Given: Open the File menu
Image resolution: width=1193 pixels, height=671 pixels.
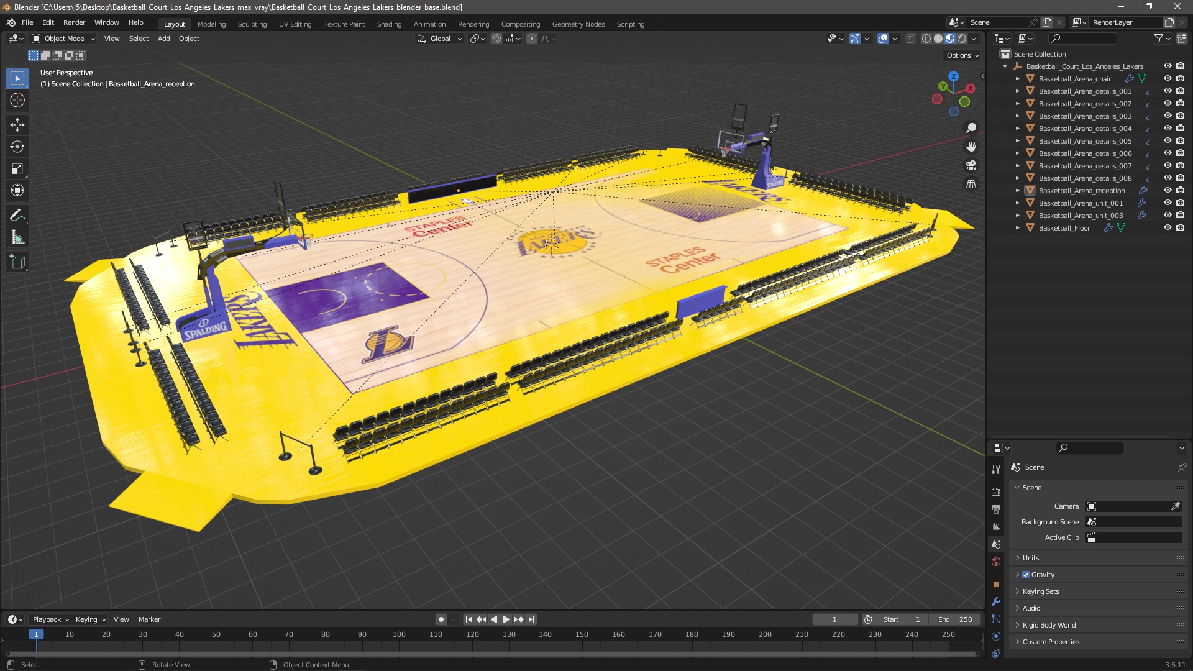Looking at the screenshot, I should click(x=27, y=22).
